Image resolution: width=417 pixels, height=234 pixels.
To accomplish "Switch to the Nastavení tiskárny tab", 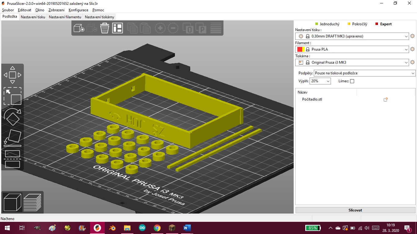I will pos(100,17).
